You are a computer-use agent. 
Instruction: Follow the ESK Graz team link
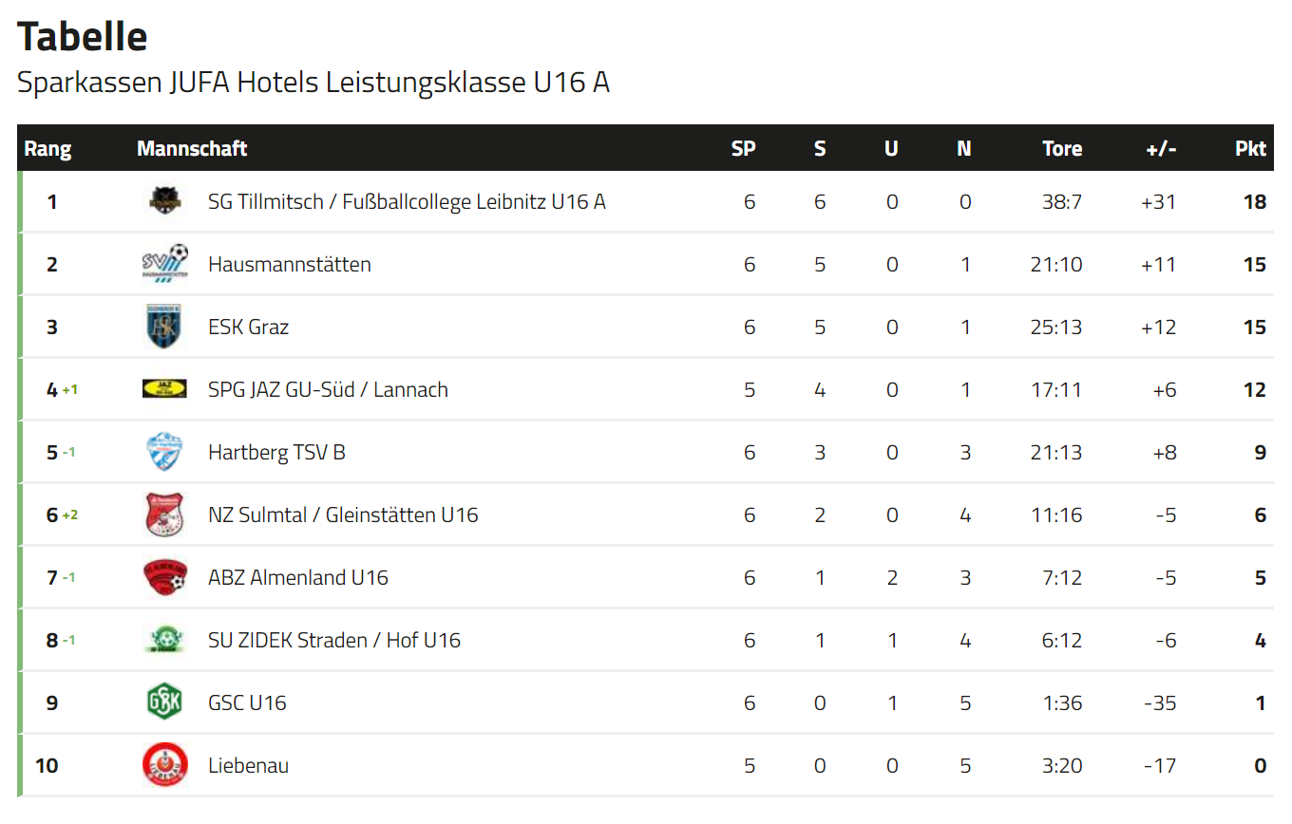[x=249, y=327]
